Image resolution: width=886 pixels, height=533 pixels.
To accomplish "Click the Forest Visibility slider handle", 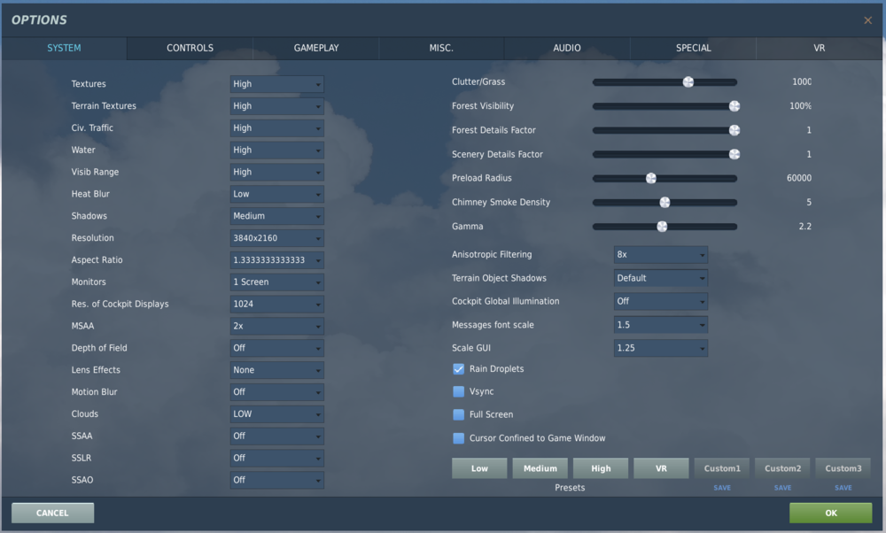I will click(x=734, y=106).
